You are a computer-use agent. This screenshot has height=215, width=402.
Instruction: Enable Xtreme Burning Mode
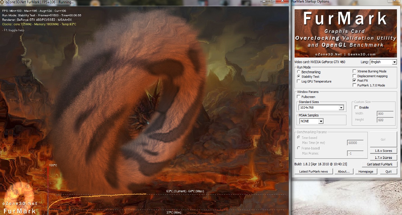pyautogui.click(x=355, y=71)
